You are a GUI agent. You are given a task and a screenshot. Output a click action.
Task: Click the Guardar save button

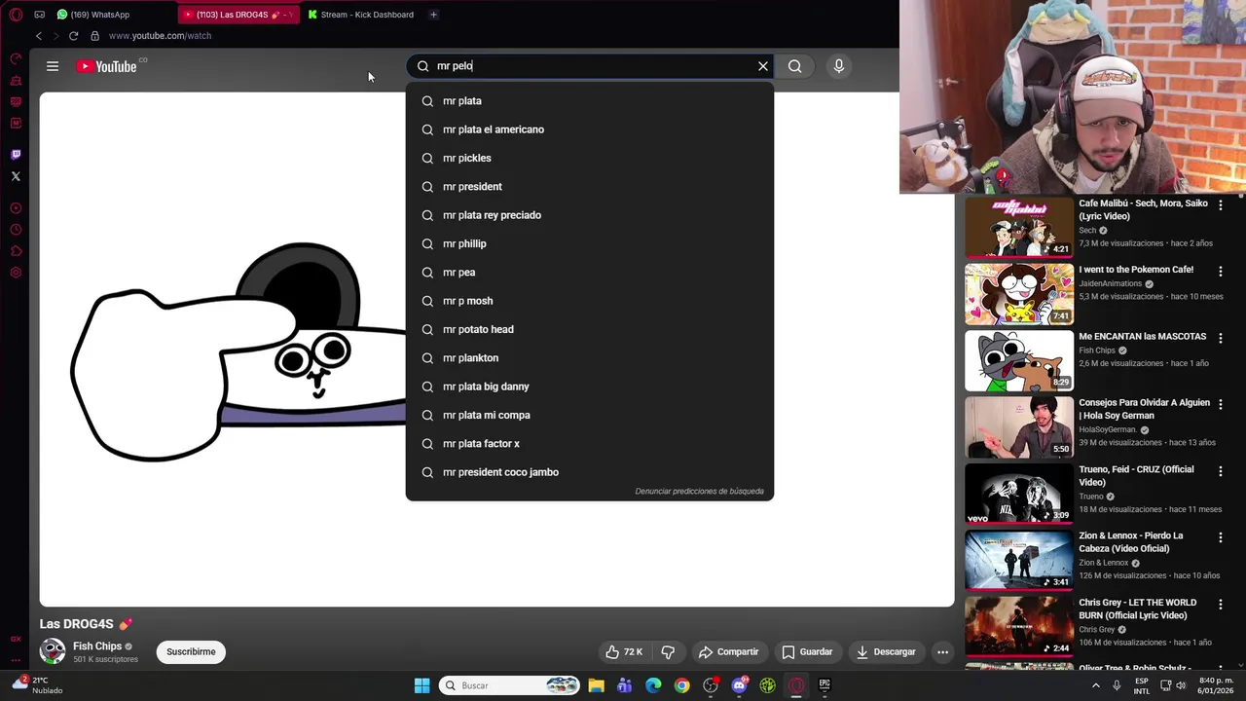tap(807, 652)
